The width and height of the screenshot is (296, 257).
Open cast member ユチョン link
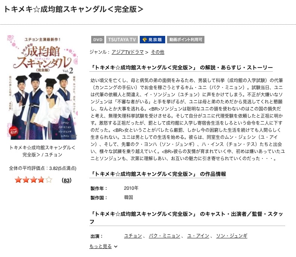tap(133, 236)
